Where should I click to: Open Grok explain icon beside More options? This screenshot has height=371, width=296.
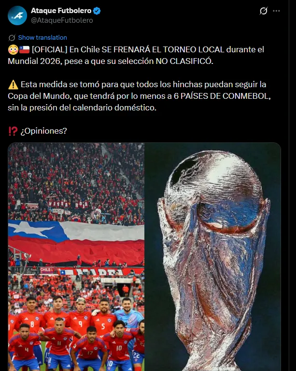(x=263, y=11)
